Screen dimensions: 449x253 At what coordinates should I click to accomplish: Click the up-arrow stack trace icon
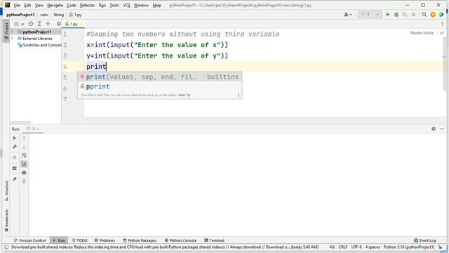point(24,138)
